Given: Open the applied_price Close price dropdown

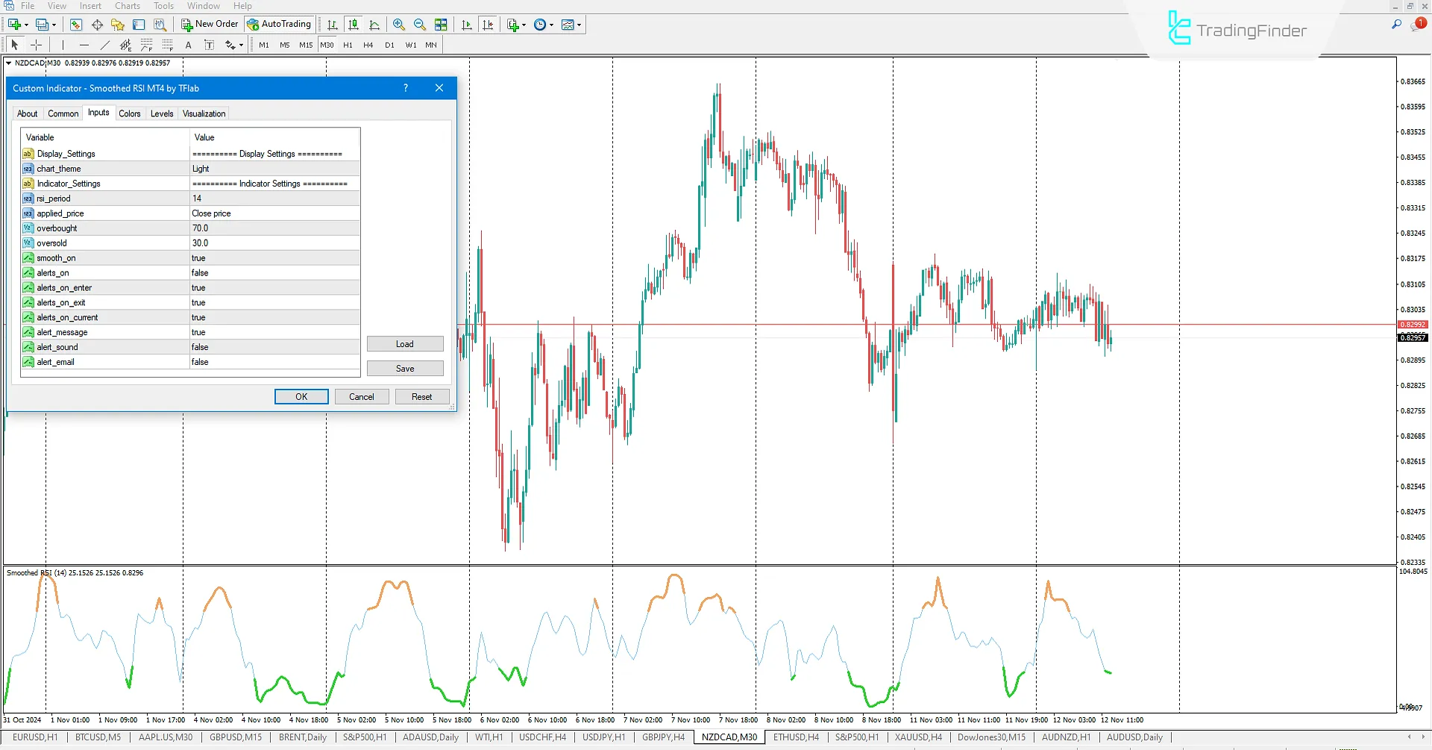Looking at the screenshot, I should (x=274, y=213).
